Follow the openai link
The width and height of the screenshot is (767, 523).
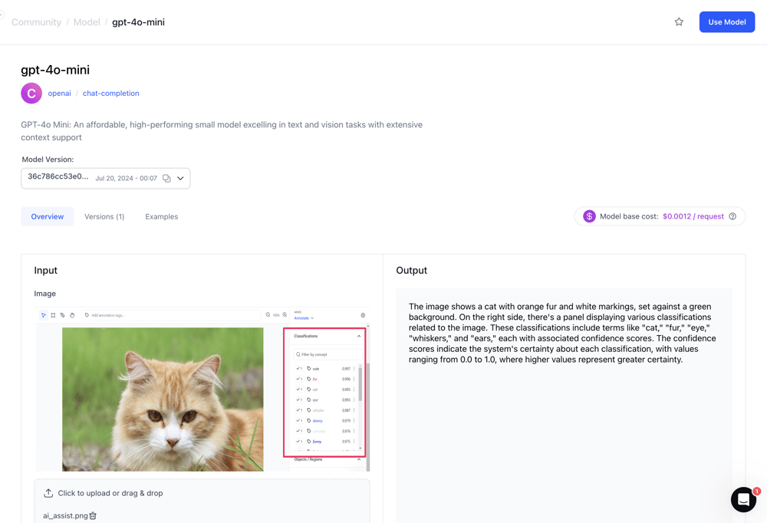point(59,94)
